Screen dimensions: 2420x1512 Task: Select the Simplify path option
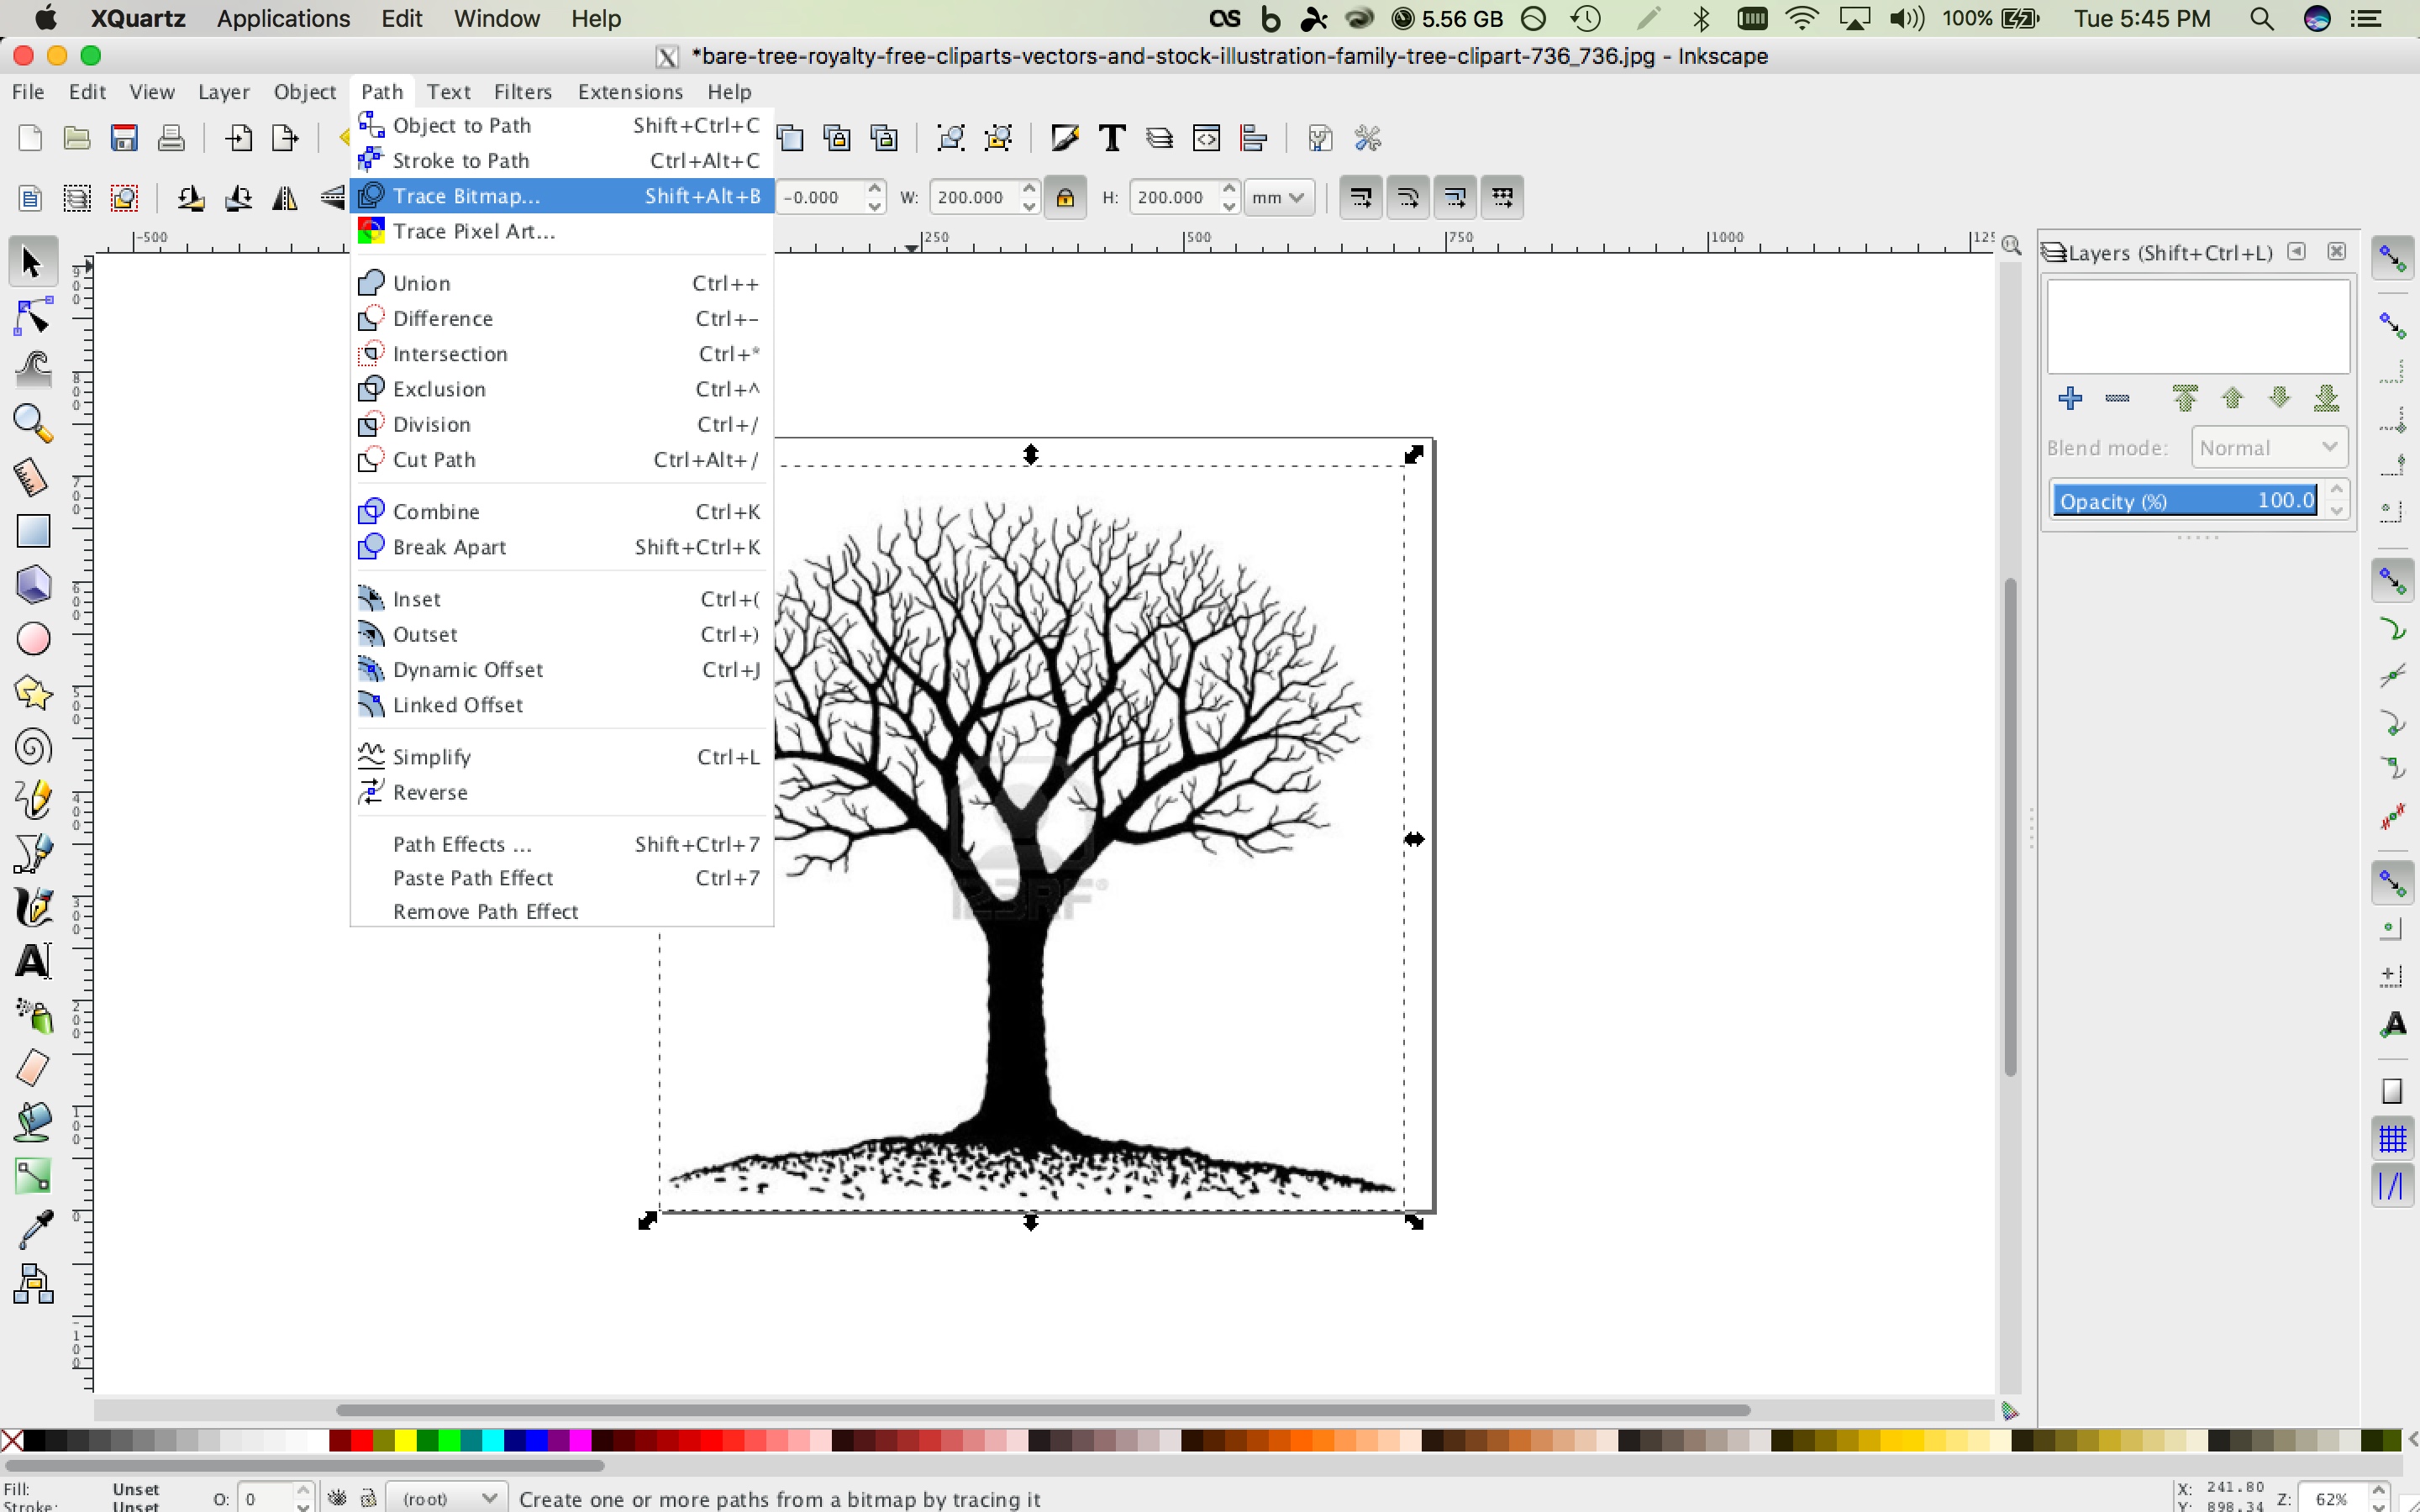tap(432, 756)
